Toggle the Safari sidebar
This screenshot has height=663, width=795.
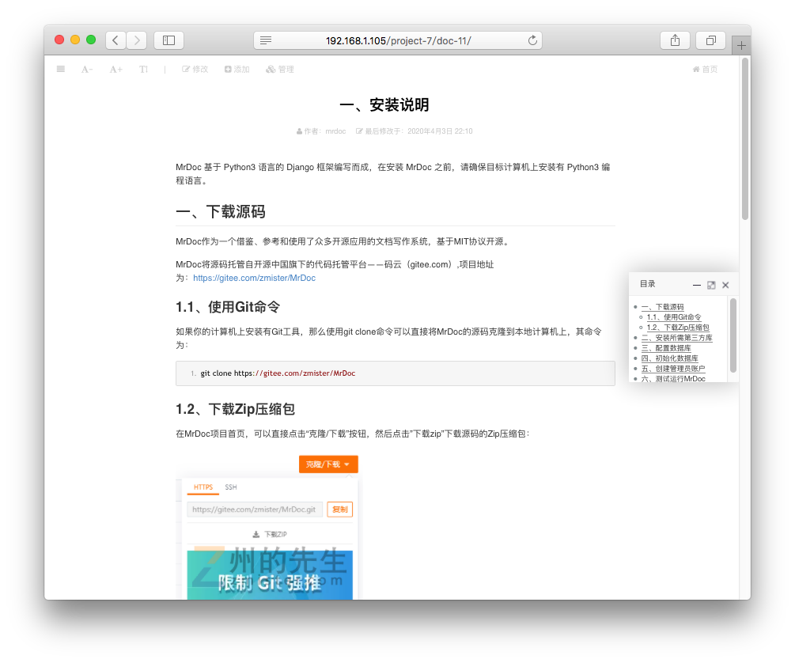[x=168, y=40]
